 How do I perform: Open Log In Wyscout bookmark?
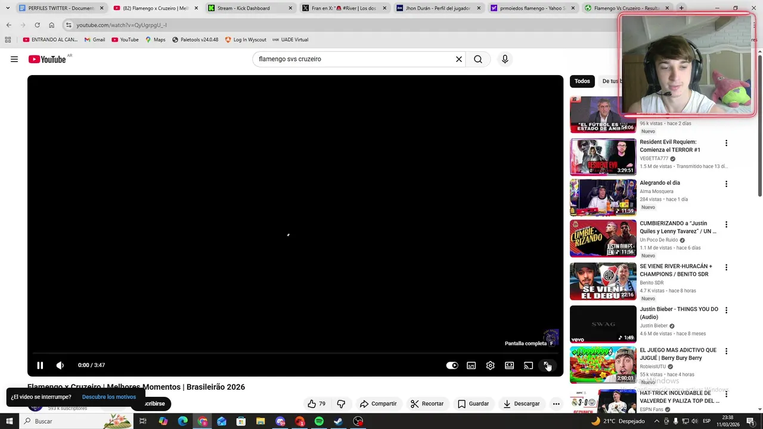[x=246, y=40]
